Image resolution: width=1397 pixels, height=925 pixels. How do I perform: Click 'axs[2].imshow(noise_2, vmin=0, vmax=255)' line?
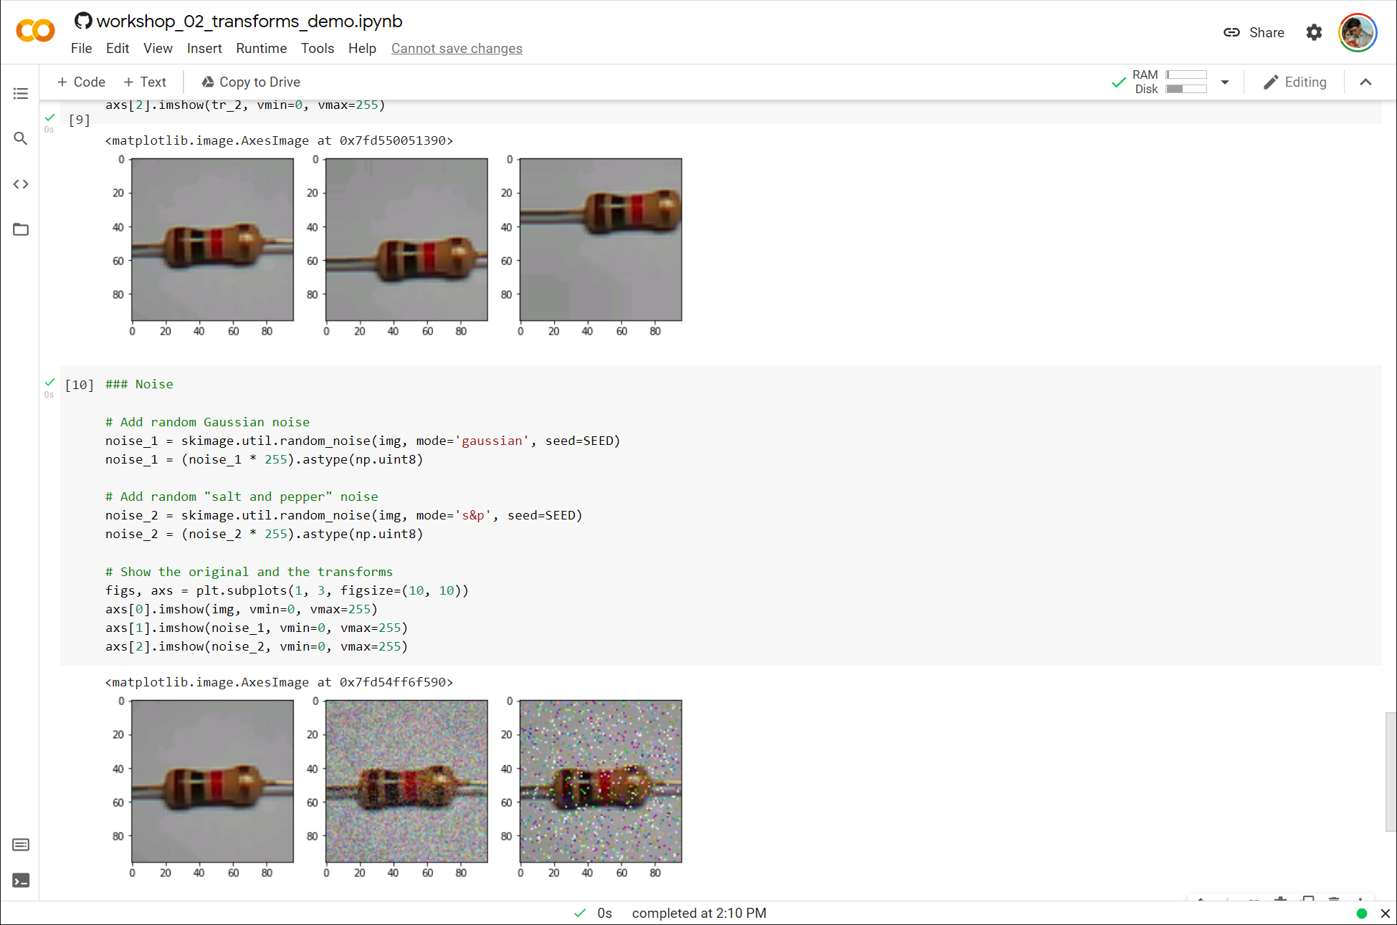pos(257,646)
